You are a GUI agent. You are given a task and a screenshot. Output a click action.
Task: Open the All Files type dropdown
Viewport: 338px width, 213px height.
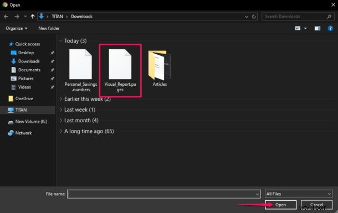(x=299, y=194)
